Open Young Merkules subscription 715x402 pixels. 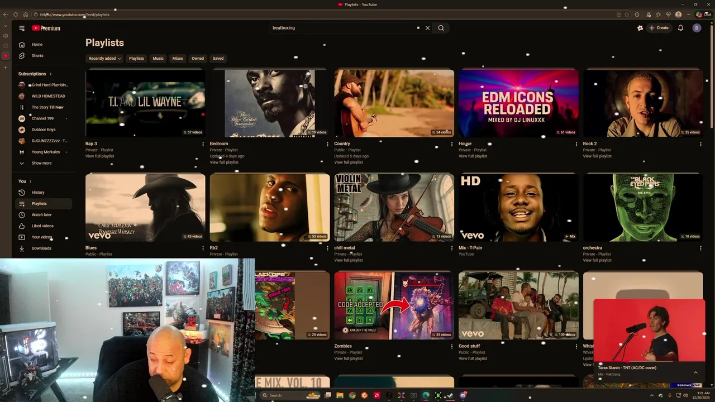click(x=44, y=152)
